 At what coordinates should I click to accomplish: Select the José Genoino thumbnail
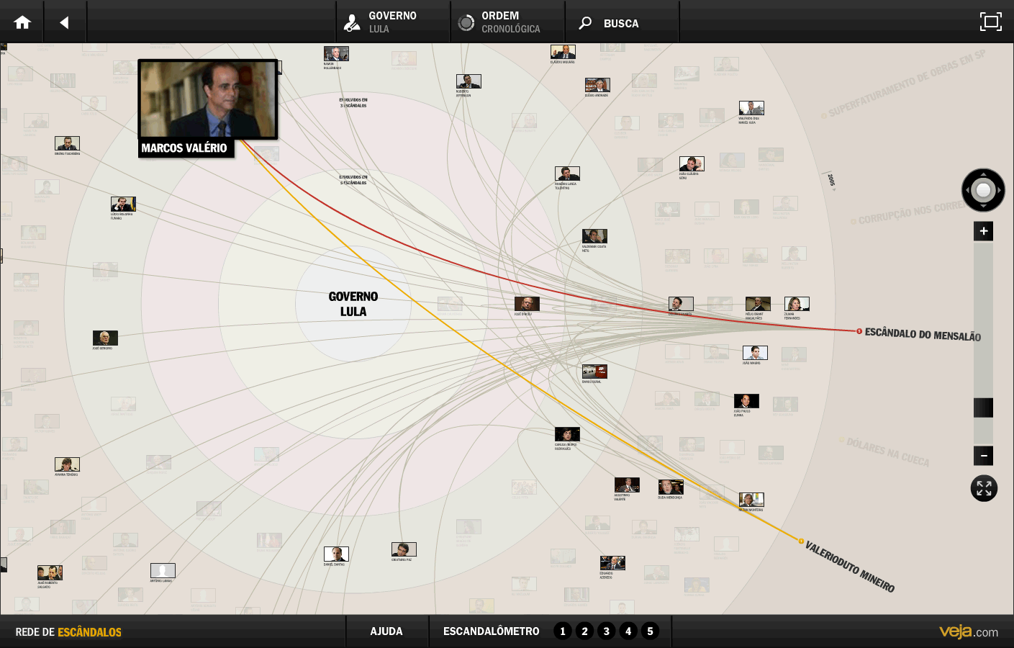point(105,338)
